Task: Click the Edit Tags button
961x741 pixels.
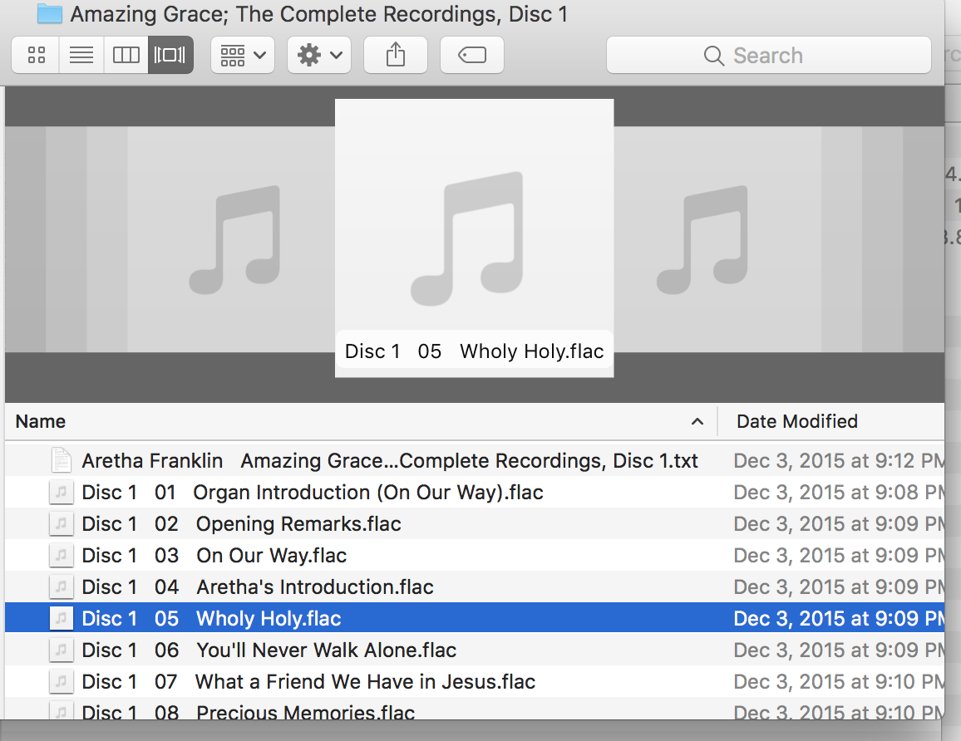Action: click(472, 55)
